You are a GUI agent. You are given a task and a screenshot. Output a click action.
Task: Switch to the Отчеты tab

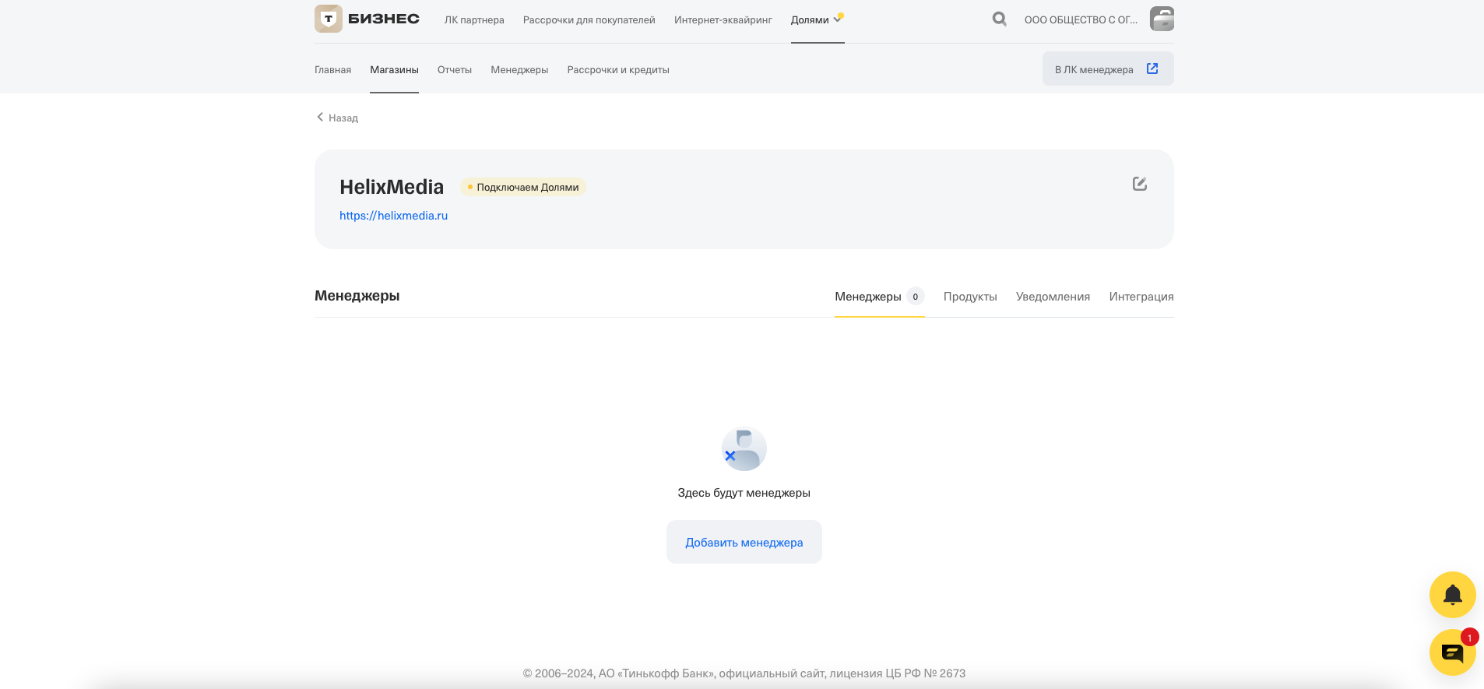(455, 70)
